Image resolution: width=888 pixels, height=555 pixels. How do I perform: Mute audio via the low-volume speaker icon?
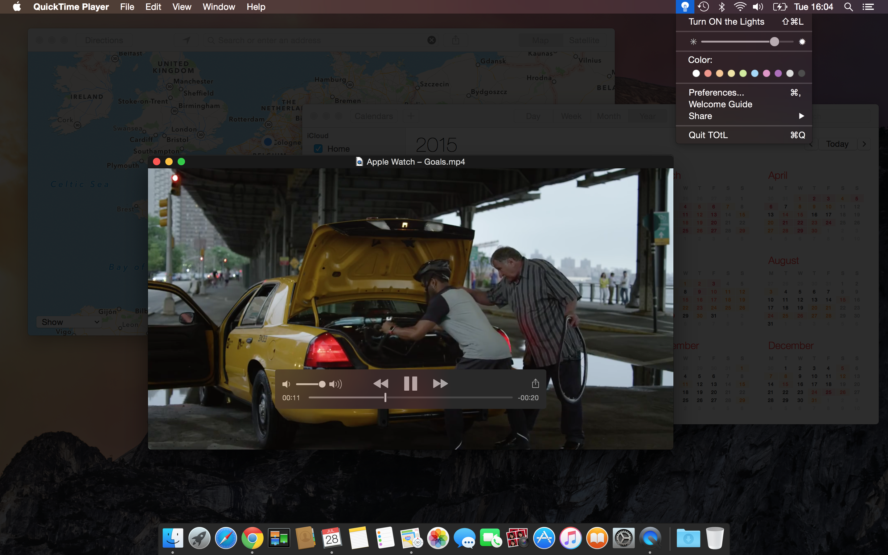[x=286, y=384]
